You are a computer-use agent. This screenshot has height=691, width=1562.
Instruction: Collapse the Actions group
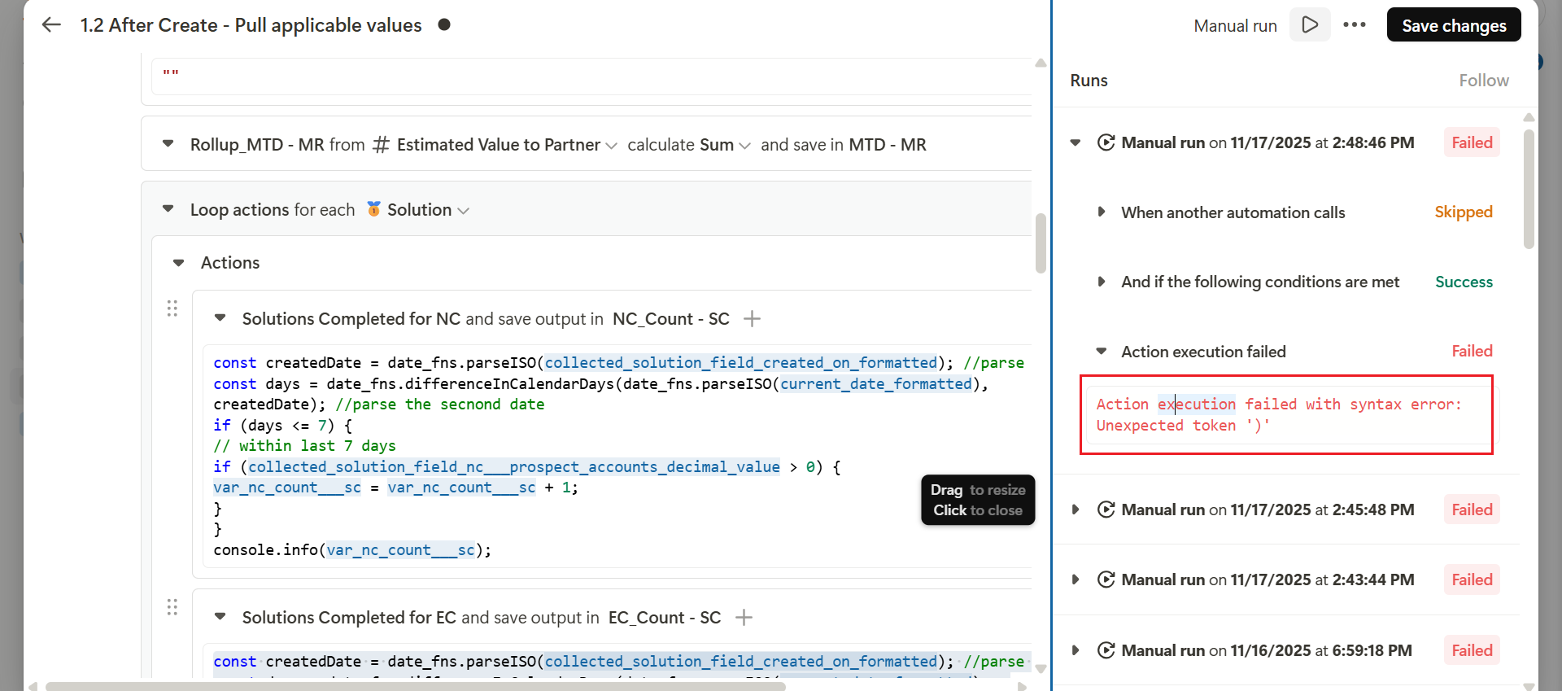point(179,263)
